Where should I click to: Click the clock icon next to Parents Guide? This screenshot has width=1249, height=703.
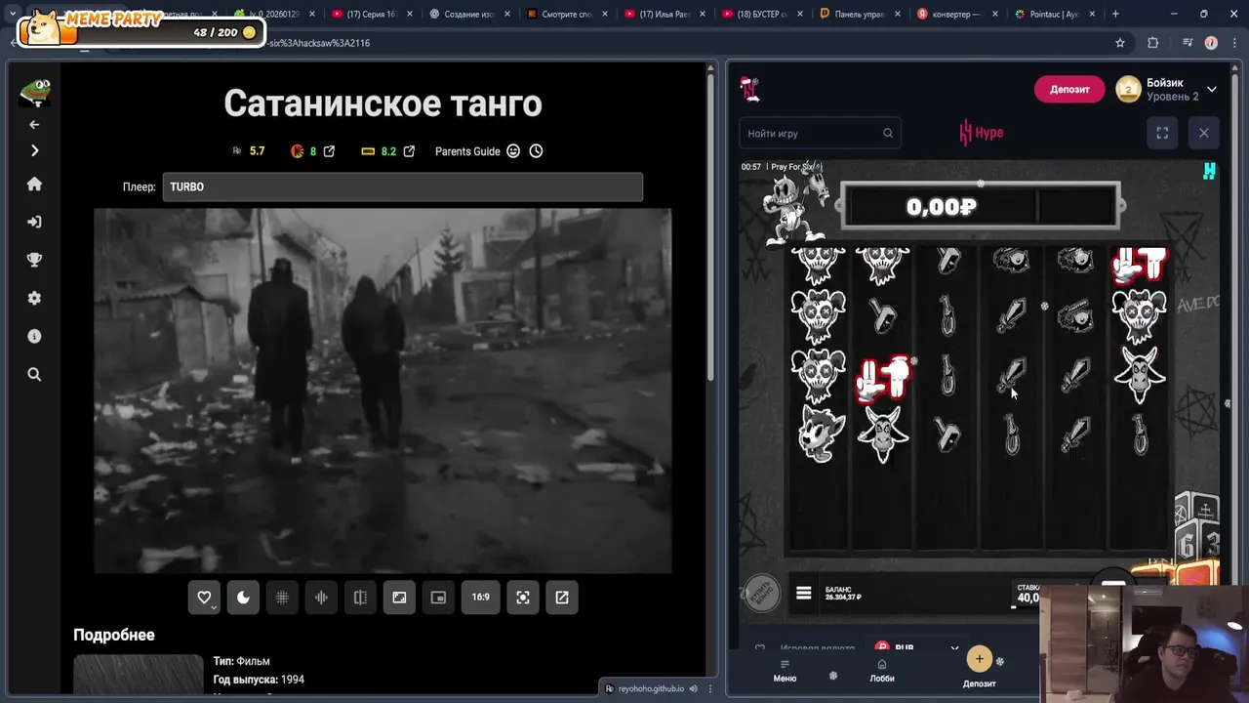536,151
